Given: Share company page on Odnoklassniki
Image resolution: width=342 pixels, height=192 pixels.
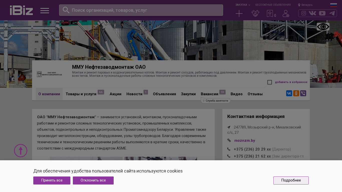Looking at the screenshot, I should pos(296,93).
